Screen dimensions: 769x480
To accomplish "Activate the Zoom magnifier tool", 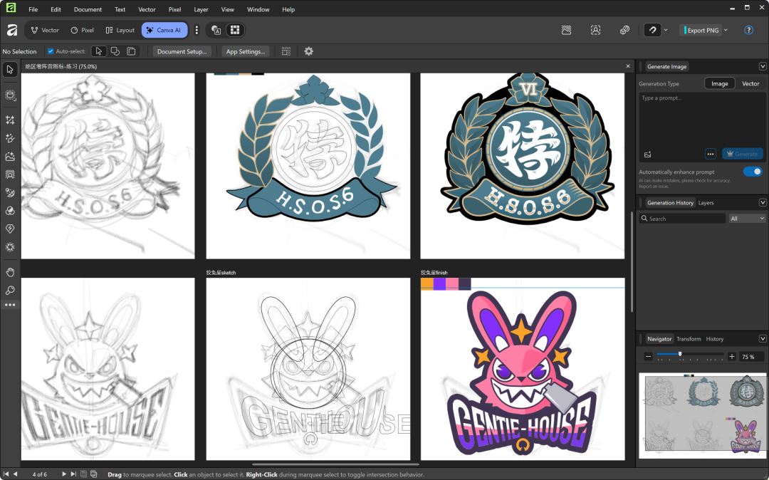I will click(x=10, y=291).
